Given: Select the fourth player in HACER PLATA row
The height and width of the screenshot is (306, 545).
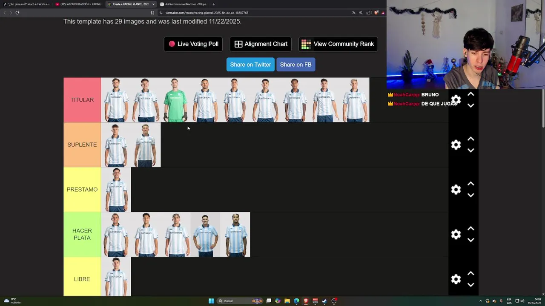Looking at the screenshot, I should click(206, 235).
